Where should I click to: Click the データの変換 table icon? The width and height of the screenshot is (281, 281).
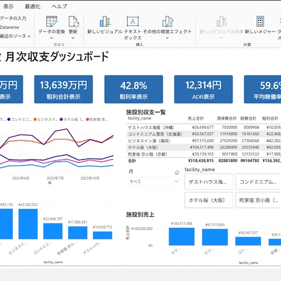tap(52, 22)
